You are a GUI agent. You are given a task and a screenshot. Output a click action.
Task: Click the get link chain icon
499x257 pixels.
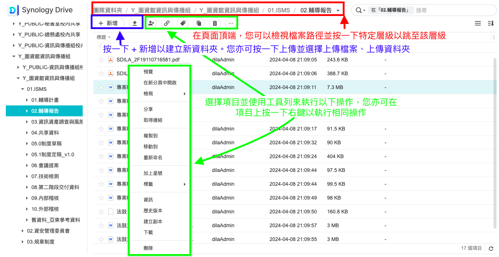tap(167, 23)
